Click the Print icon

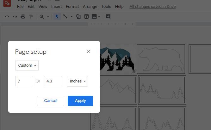pos(23,17)
